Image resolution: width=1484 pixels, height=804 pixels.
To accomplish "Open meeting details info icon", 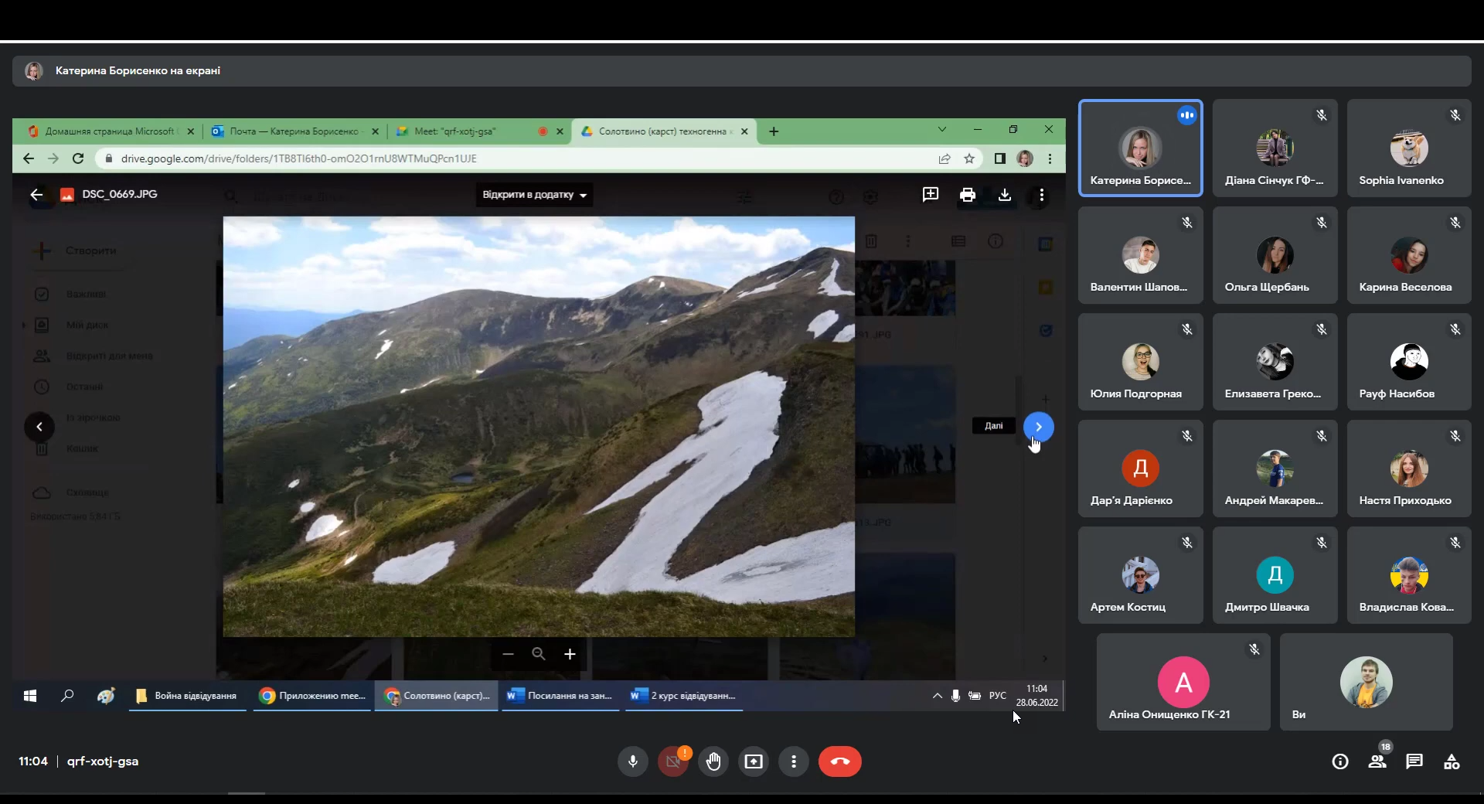I will [1340, 761].
